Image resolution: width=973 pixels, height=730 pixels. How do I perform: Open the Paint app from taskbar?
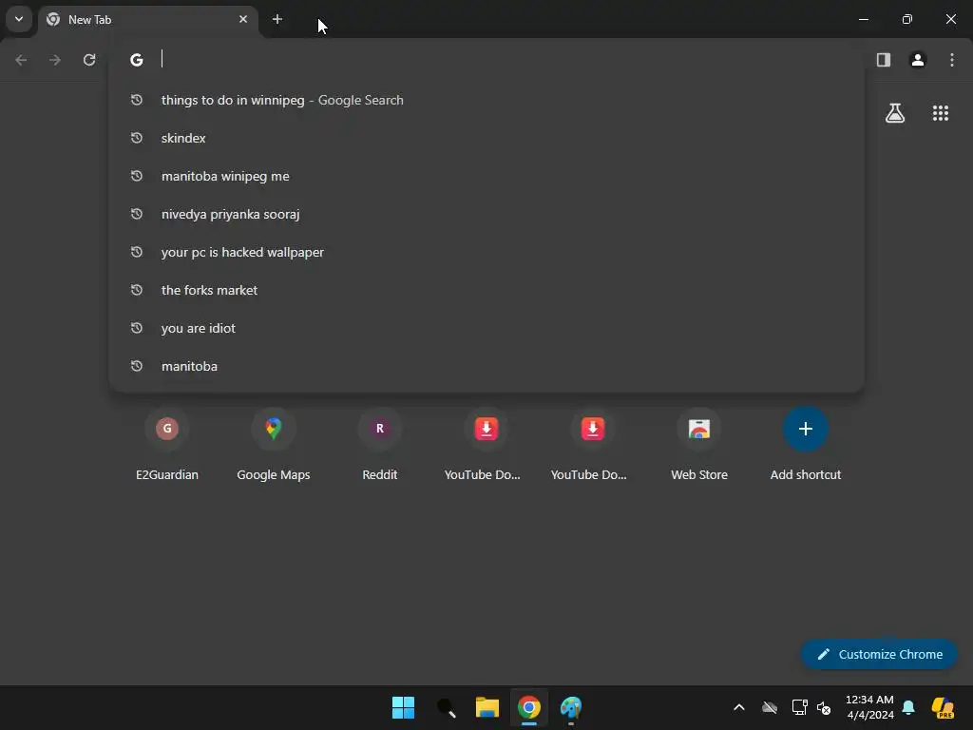pos(571,707)
